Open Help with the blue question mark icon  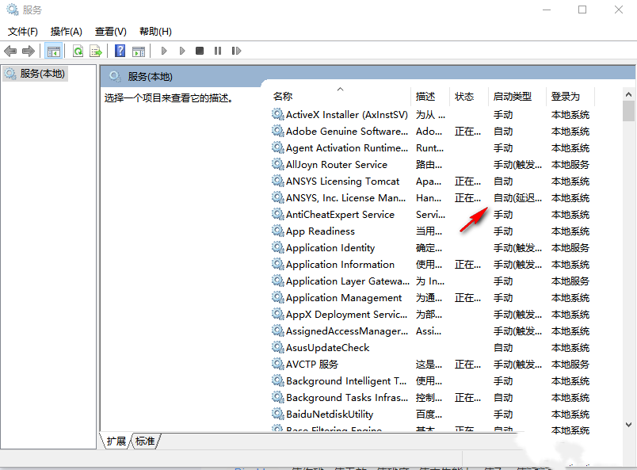pos(120,51)
